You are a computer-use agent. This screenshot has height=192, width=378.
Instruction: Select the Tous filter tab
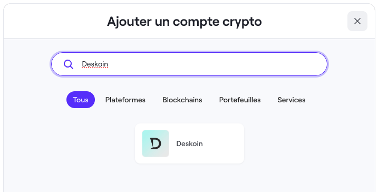(x=81, y=100)
